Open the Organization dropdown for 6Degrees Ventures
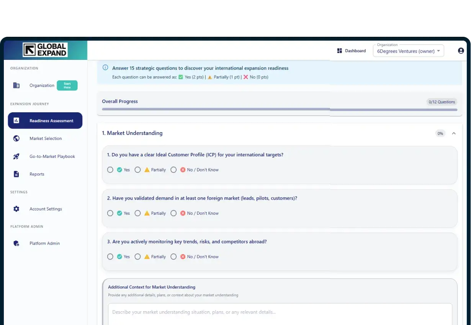471x325 pixels. pos(408,51)
